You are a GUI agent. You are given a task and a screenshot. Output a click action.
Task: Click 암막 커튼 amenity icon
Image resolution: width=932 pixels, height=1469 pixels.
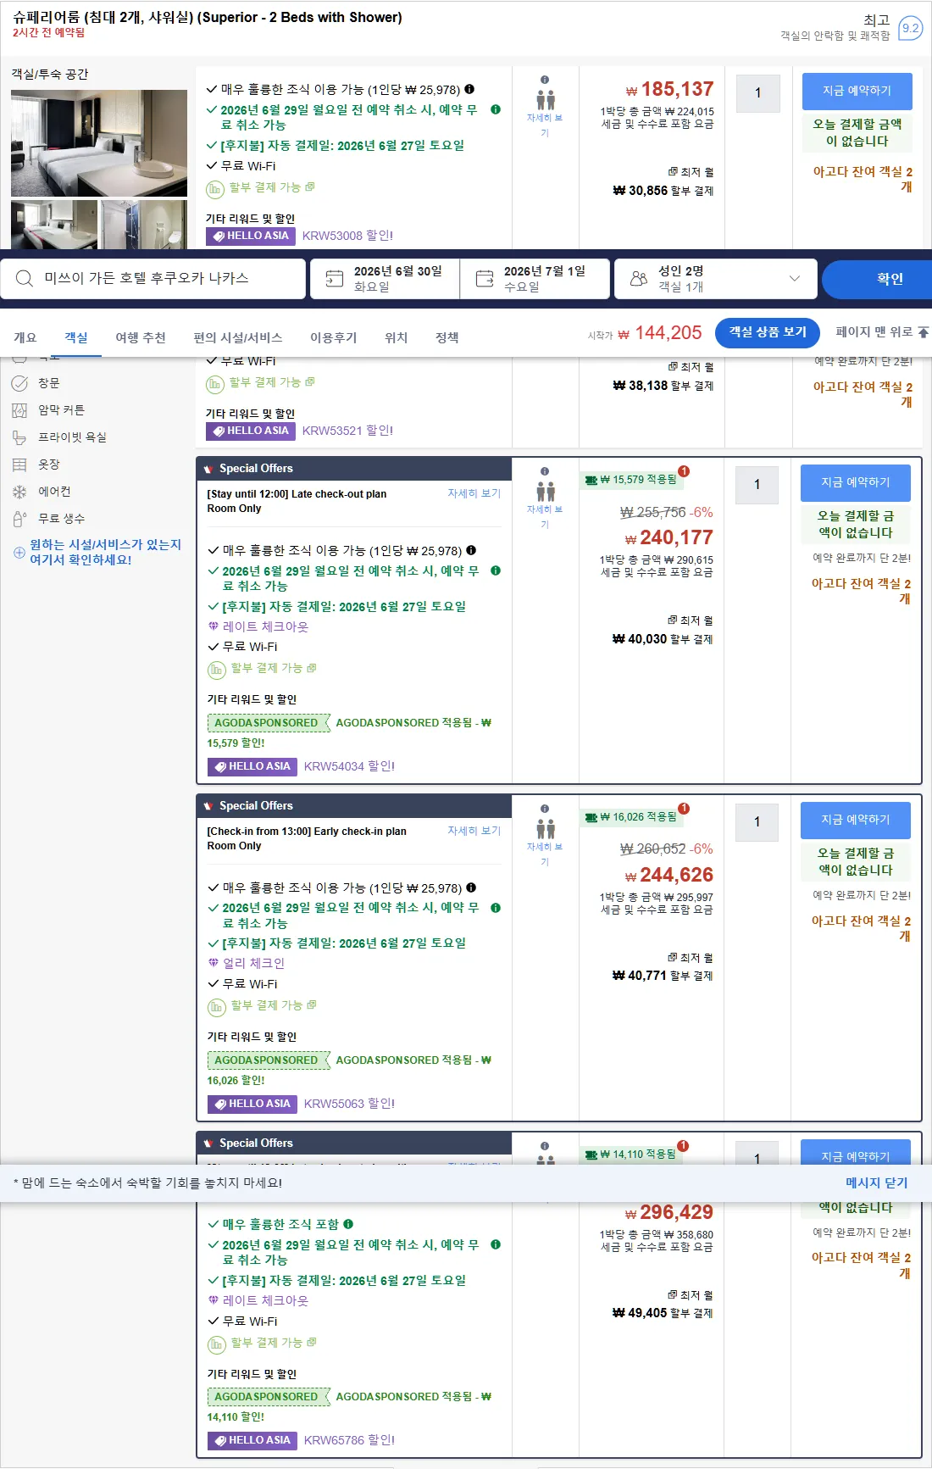[19, 410]
